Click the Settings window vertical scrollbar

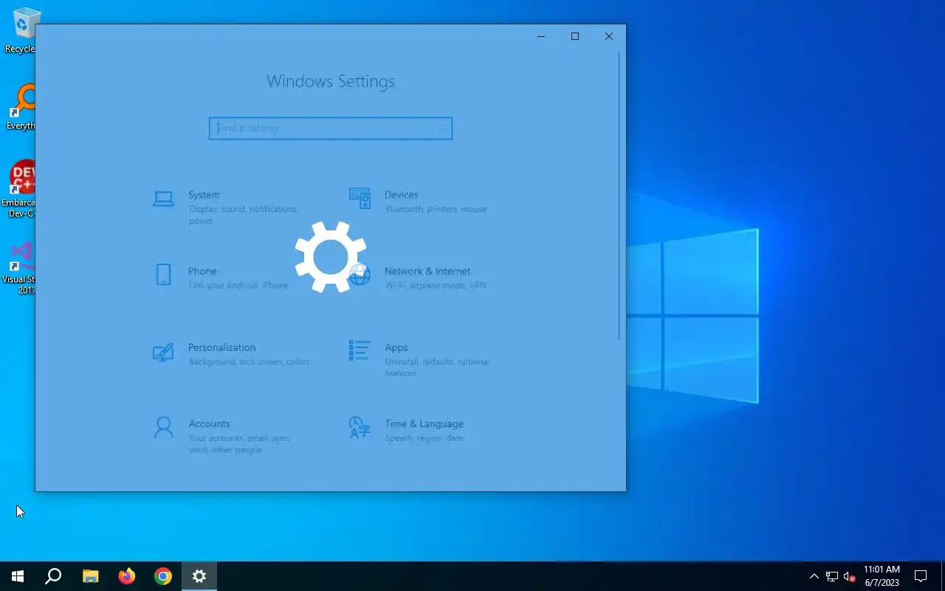[620, 196]
